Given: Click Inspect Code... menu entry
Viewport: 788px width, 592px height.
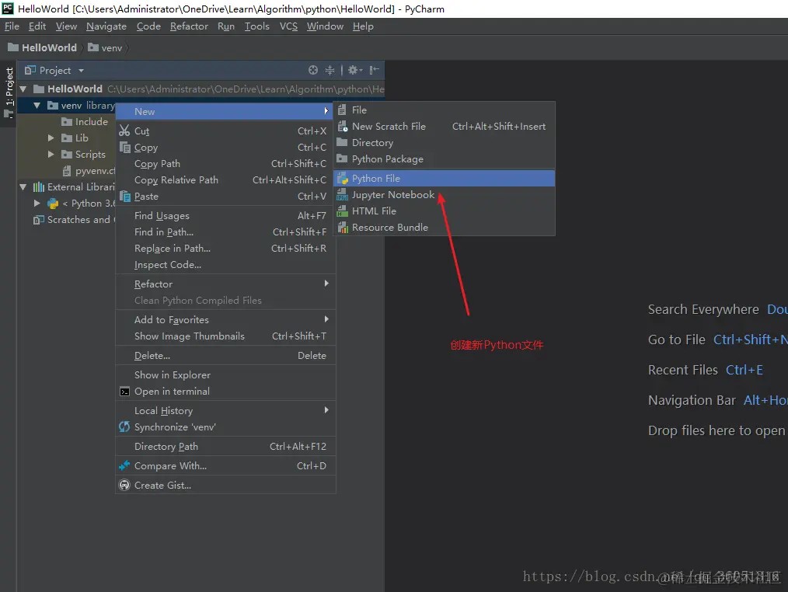Looking at the screenshot, I should [225, 264].
